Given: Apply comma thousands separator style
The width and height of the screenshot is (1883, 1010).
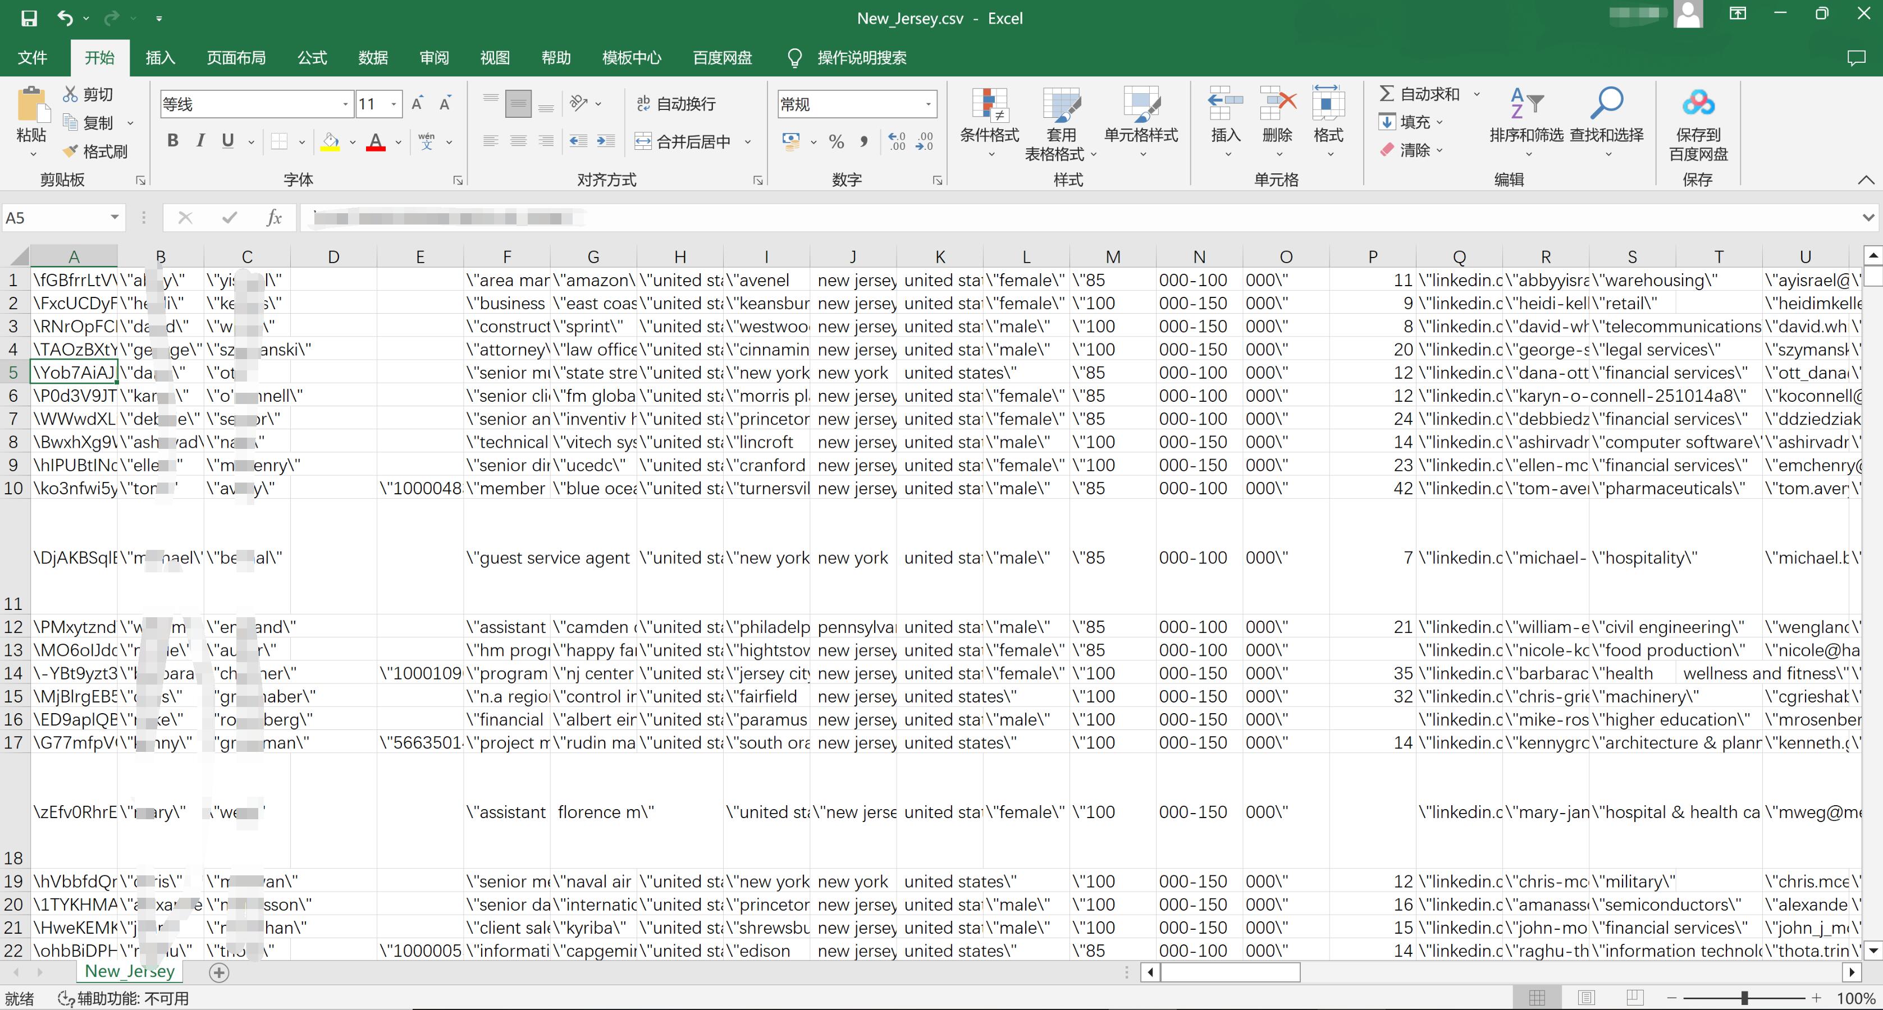Looking at the screenshot, I should pyautogui.click(x=864, y=141).
